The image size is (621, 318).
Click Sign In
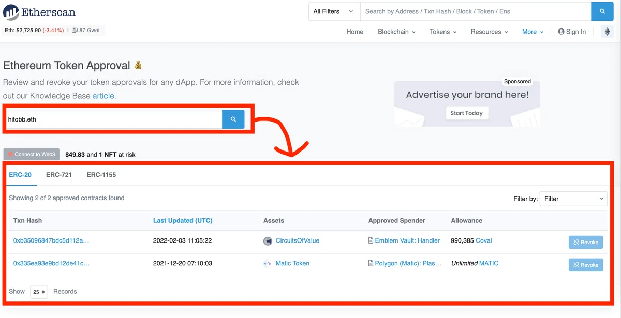[572, 32]
